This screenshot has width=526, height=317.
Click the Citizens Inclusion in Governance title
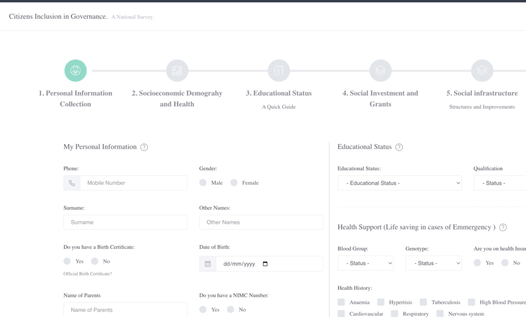[58, 17]
